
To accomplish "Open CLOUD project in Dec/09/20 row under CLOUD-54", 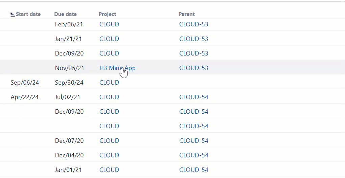I will 109,112.
